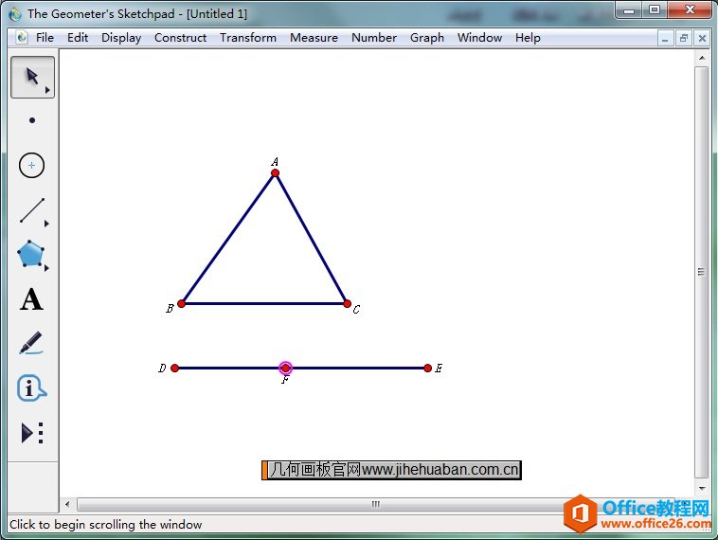Click the jihehuaban.com.cn text caption

(x=391, y=470)
